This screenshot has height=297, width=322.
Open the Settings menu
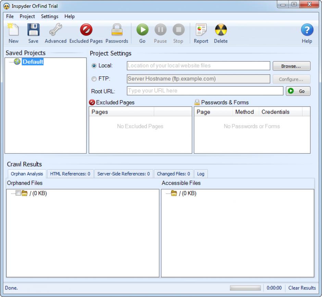pyautogui.click(x=50, y=16)
